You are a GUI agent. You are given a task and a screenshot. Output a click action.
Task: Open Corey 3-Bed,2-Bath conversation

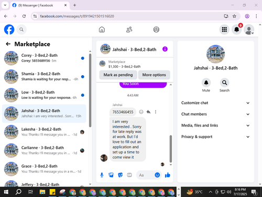(x=44, y=58)
